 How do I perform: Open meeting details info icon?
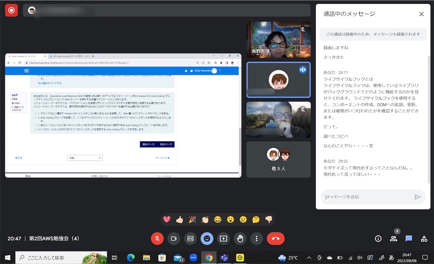378,239
